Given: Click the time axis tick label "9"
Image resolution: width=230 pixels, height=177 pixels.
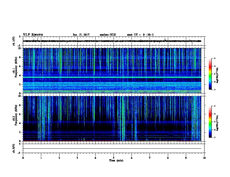Looking at the screenshot, I should point(186,158).
